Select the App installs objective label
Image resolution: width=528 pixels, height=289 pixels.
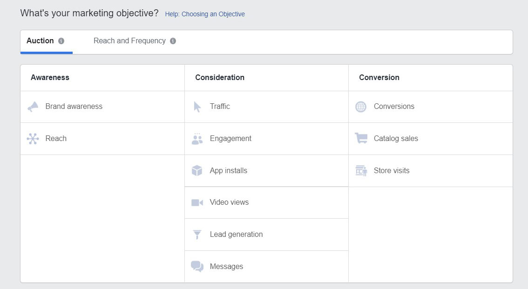(x=229, y=171)
